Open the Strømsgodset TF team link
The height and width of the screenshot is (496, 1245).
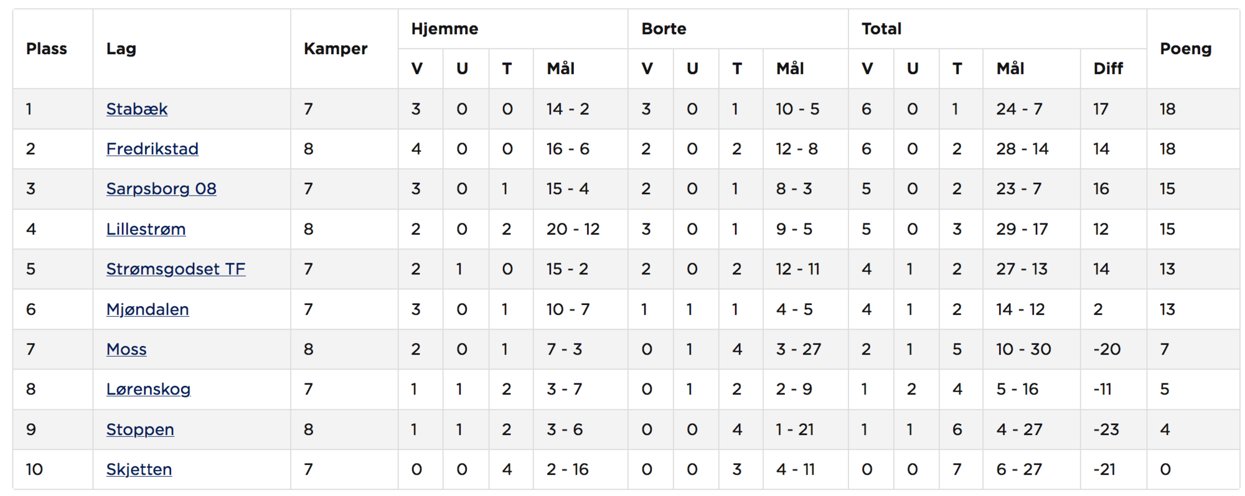pos(176,269)
